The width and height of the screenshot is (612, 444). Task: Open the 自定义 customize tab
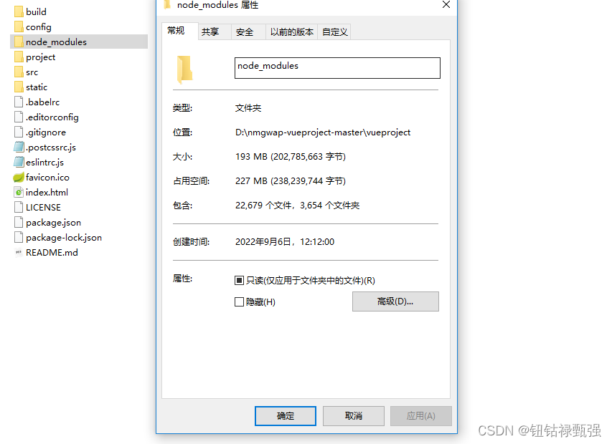[x=334, y=32]
